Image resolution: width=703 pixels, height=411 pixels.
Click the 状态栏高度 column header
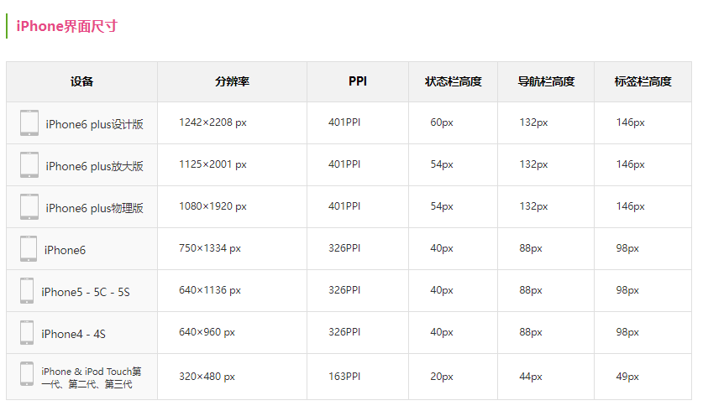(454, 81)
